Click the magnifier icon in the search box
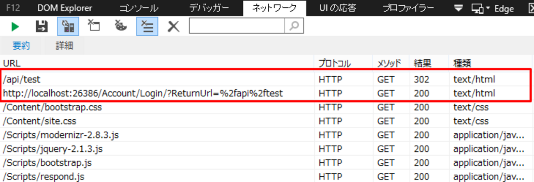Viewport: 534px width, 182px height. [294, 27]
